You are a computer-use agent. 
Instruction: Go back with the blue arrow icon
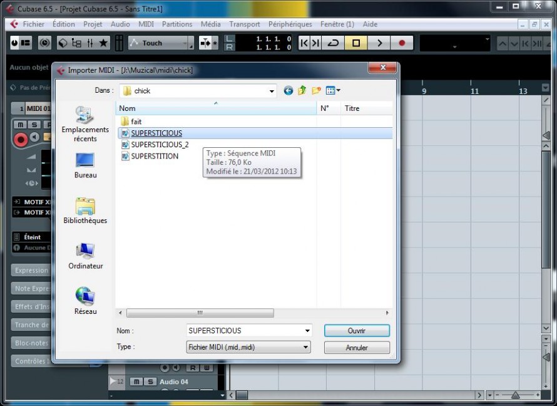(x=288, y=90)
